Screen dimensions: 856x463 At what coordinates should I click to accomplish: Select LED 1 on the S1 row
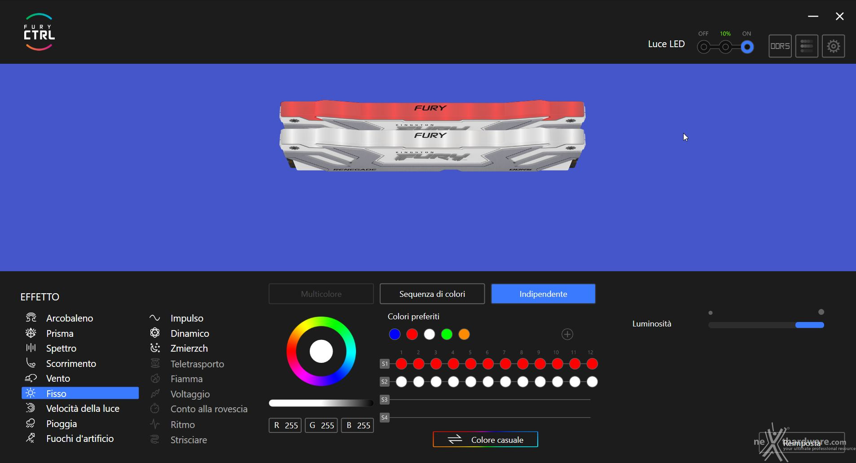tap(401, 364)
